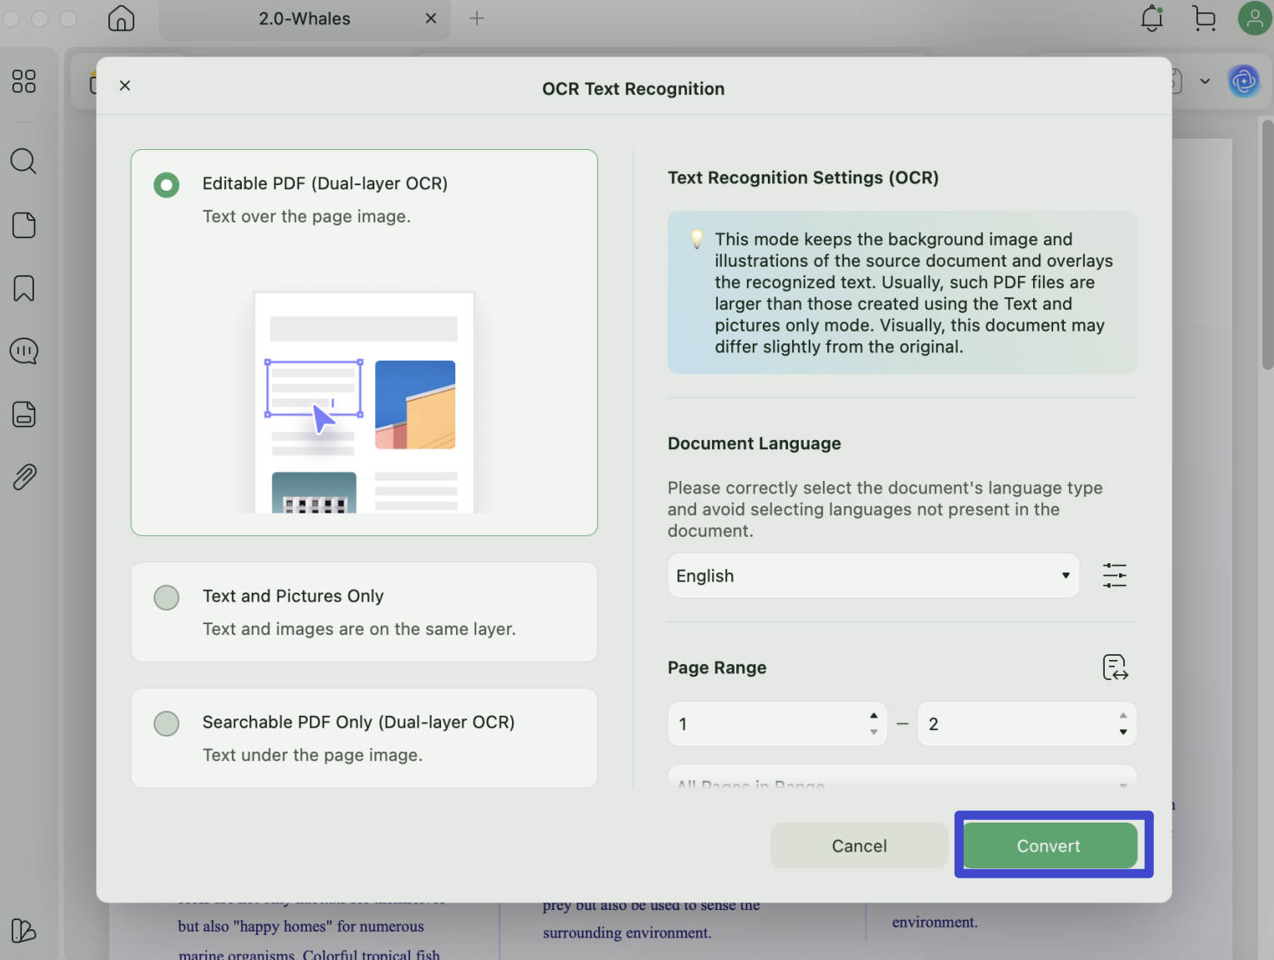Image resolution: width=1274 pixels, height=960 pixels.
Task: Open the AI assistant icon at top right
Action: tap(1244, 81)
